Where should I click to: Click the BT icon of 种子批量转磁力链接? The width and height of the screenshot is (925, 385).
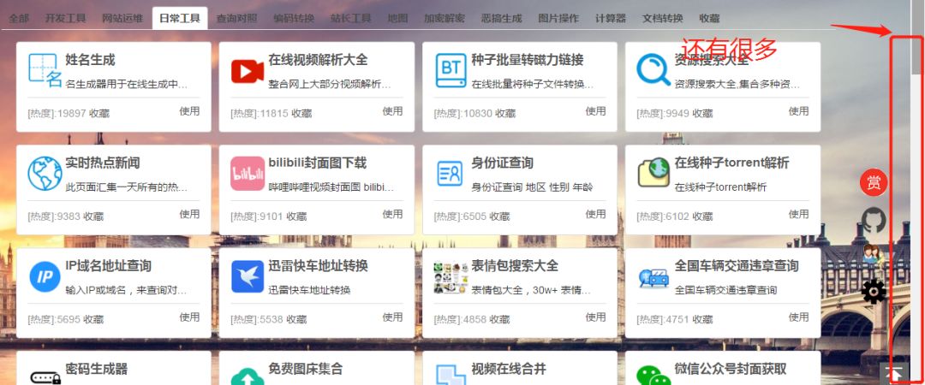[x=451, y=70]
